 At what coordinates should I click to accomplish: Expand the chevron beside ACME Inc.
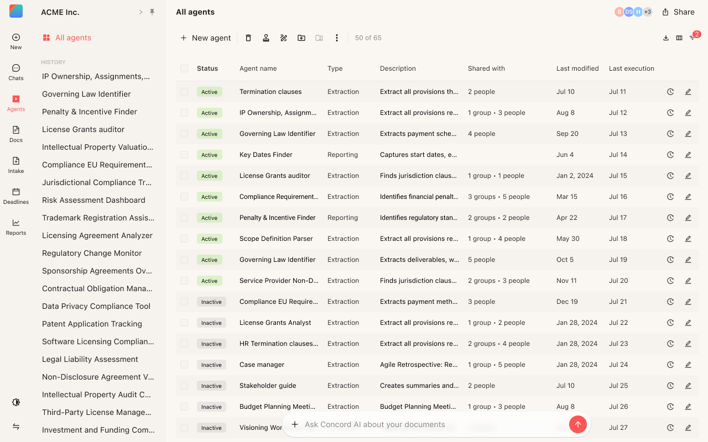(x=140, y=12)
